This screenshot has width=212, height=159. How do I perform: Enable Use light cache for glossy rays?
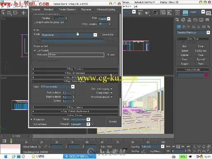tap(66, 22)
